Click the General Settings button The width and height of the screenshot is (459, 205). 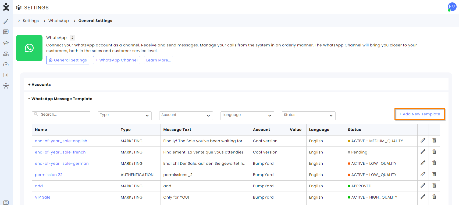pyautogui.click(x=68, y=60)
